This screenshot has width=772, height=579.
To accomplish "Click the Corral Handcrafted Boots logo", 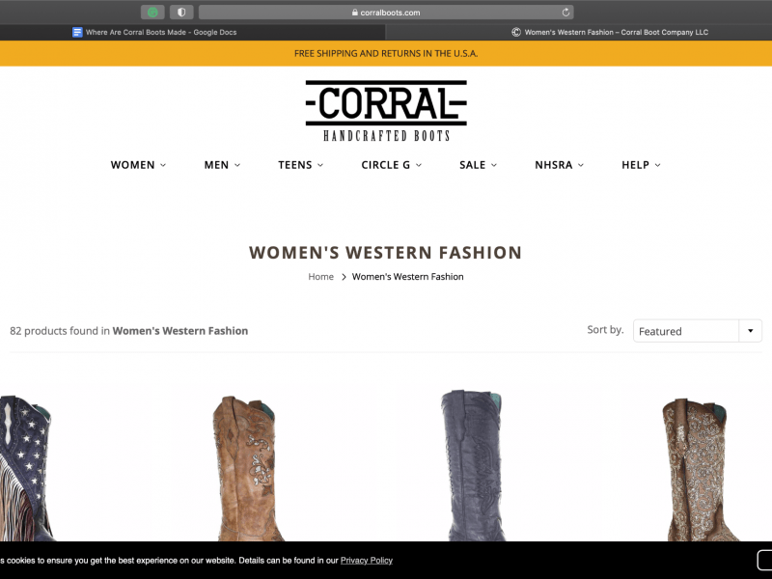I will click(x=386, y=111).
